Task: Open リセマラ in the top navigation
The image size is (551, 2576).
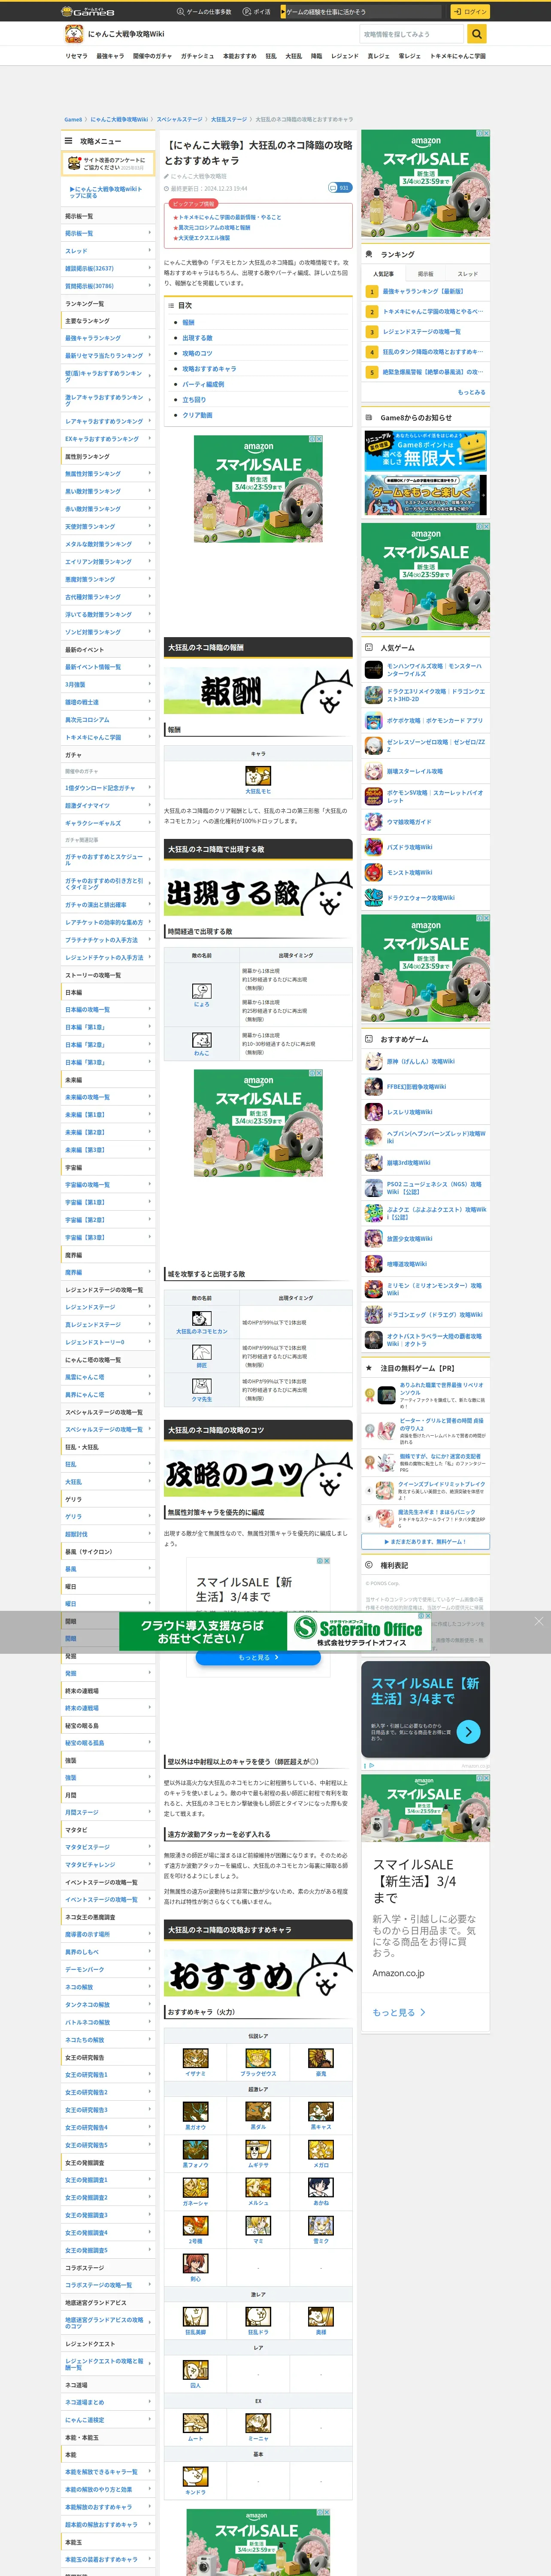Action: 76,56
